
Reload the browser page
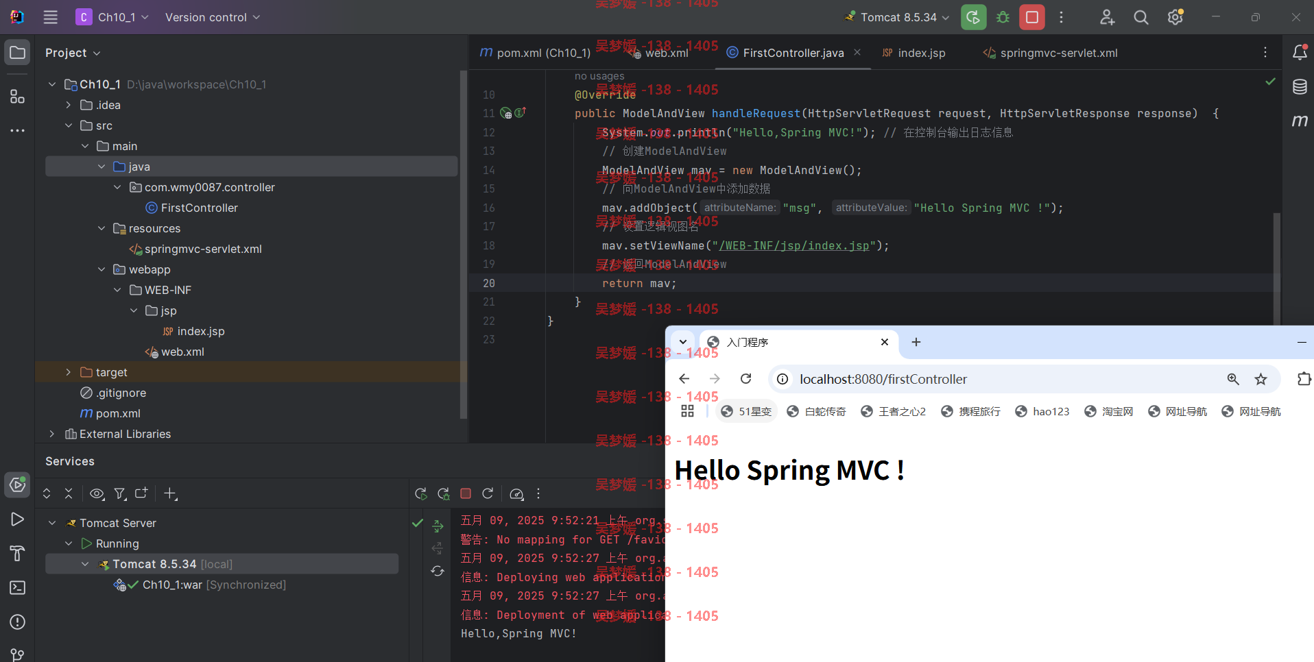pyautogui.click(x=746, y=378)
